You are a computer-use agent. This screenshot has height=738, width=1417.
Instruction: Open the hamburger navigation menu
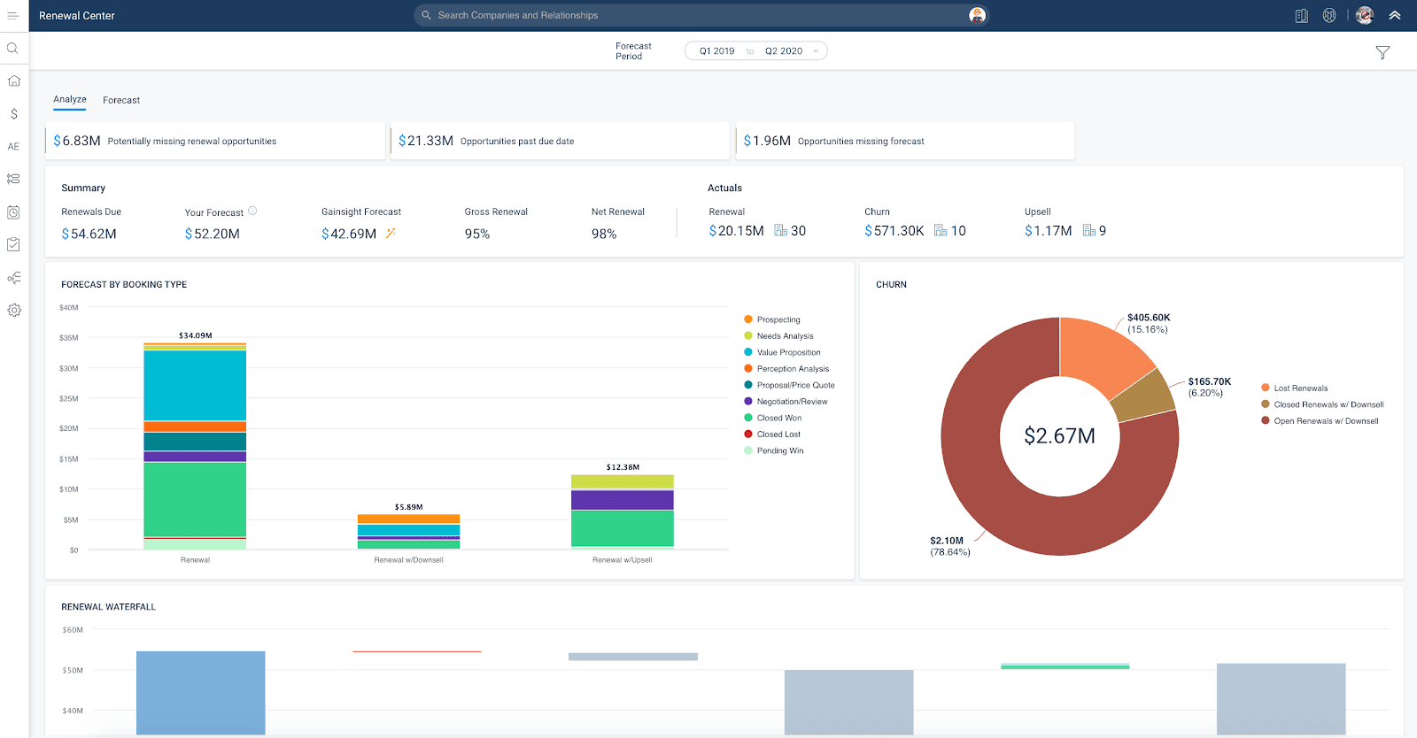click(13, 16)
